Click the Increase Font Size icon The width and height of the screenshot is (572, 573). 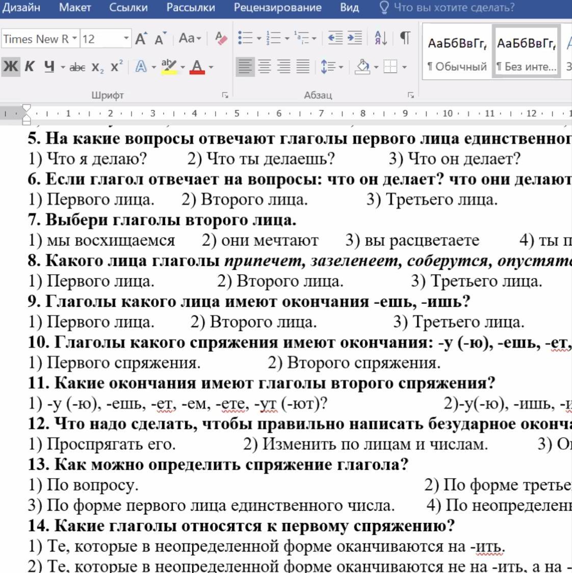(141, 39)
